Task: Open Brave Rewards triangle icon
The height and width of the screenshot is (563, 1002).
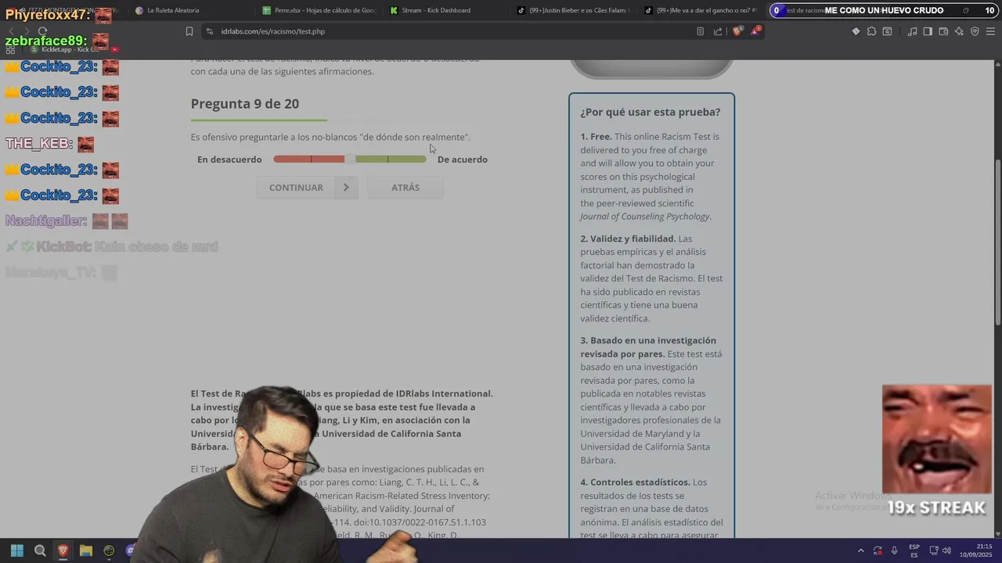Action: pyautogui.click(x=755, y=31)
